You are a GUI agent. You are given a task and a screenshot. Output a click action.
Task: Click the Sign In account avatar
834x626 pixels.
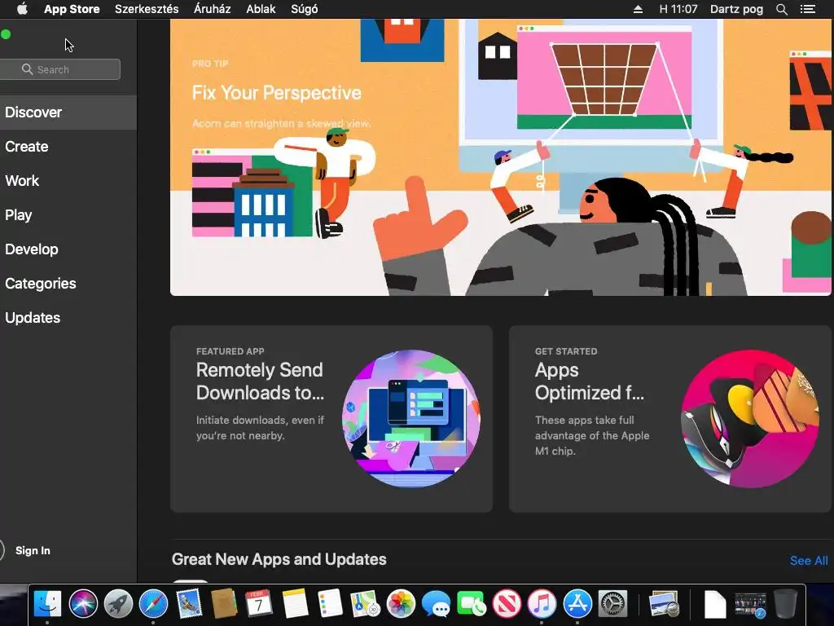pos(2,550)
